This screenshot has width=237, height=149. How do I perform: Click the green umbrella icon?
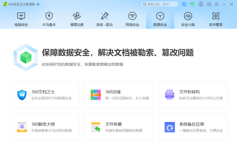click(192, 4)
